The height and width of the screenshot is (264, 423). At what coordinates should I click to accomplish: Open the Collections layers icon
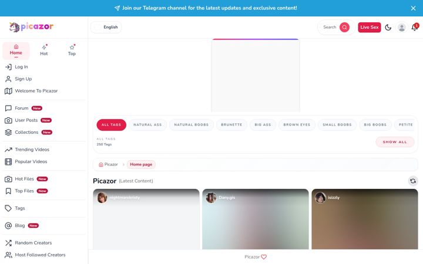tap(8, 132)
